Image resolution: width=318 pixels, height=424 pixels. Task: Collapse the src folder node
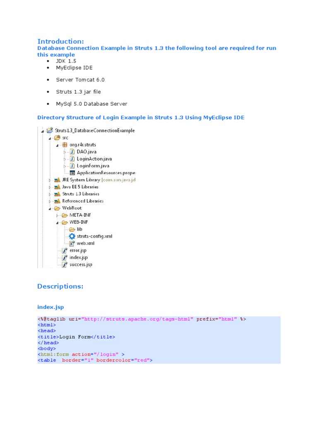[50, 138]
